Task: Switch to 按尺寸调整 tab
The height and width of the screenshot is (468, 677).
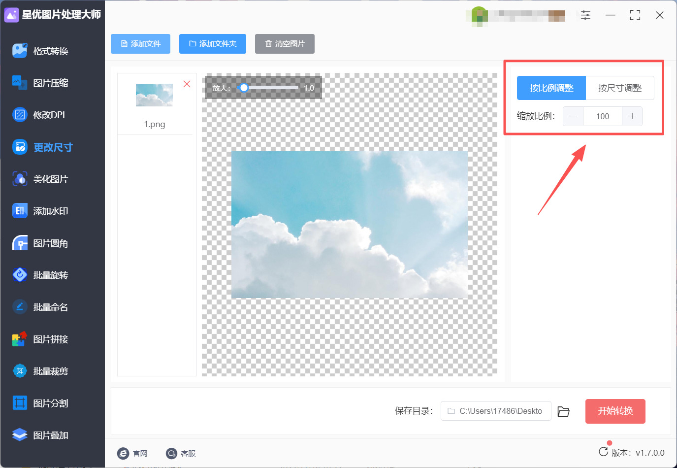Action: coord(620,88)
